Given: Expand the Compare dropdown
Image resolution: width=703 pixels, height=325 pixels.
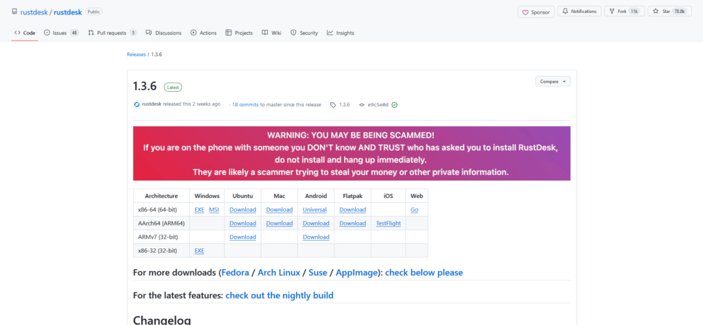Looking at the screenshot, I should pos(553,82).
